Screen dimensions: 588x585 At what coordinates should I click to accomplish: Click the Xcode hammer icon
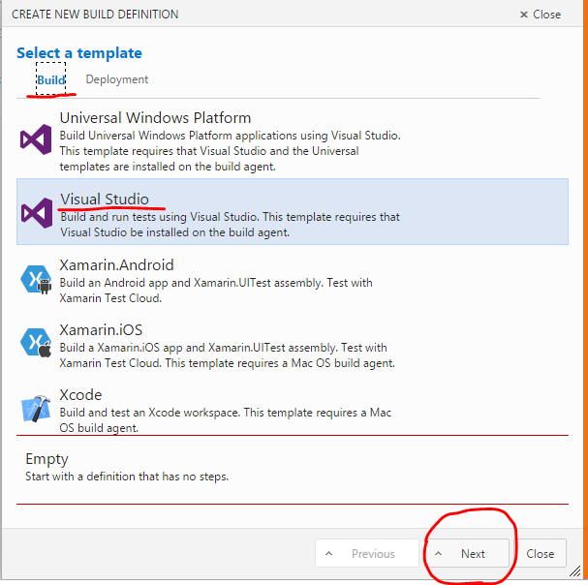36,409
